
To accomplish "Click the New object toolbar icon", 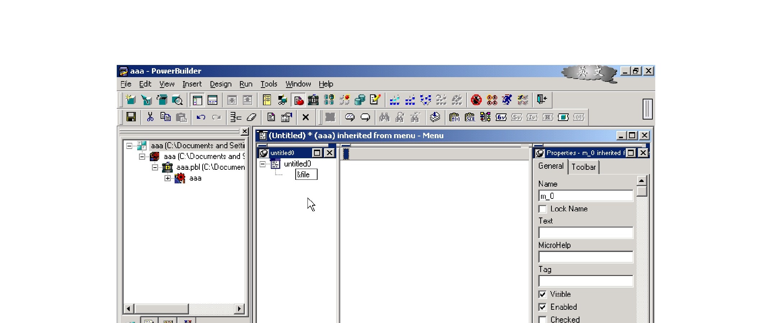I will [130, 100].
